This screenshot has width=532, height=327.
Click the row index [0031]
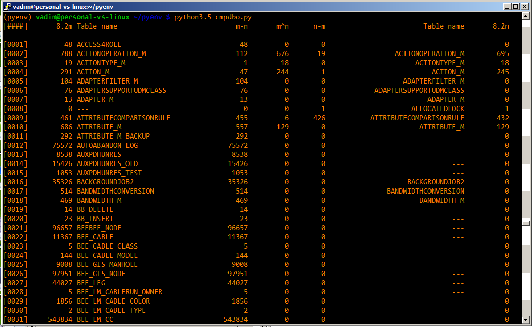tap(15, 319)
